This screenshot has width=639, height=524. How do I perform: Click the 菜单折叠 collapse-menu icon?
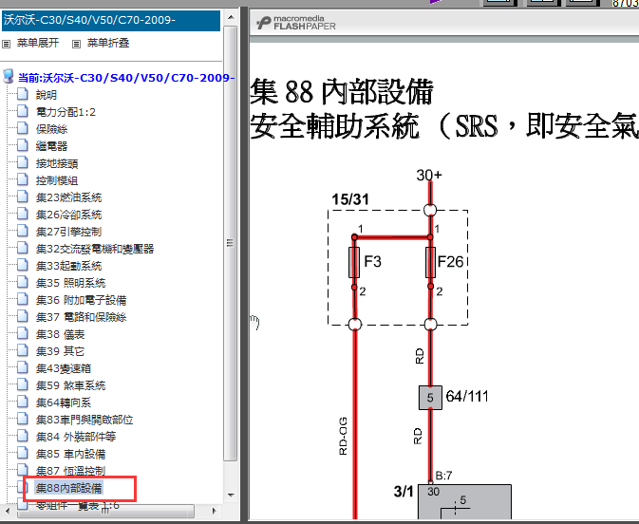pos(76,44)
